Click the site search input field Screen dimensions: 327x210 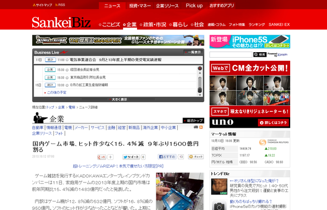230,55
